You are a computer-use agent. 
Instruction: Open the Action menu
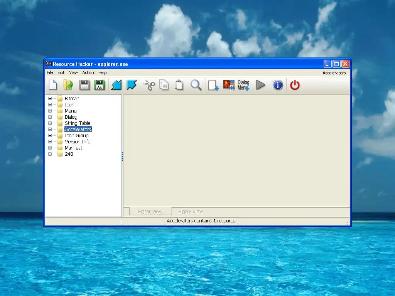pos(88,72)
